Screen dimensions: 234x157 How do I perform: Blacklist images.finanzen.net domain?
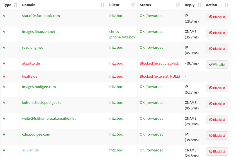[x=217, y=33]
